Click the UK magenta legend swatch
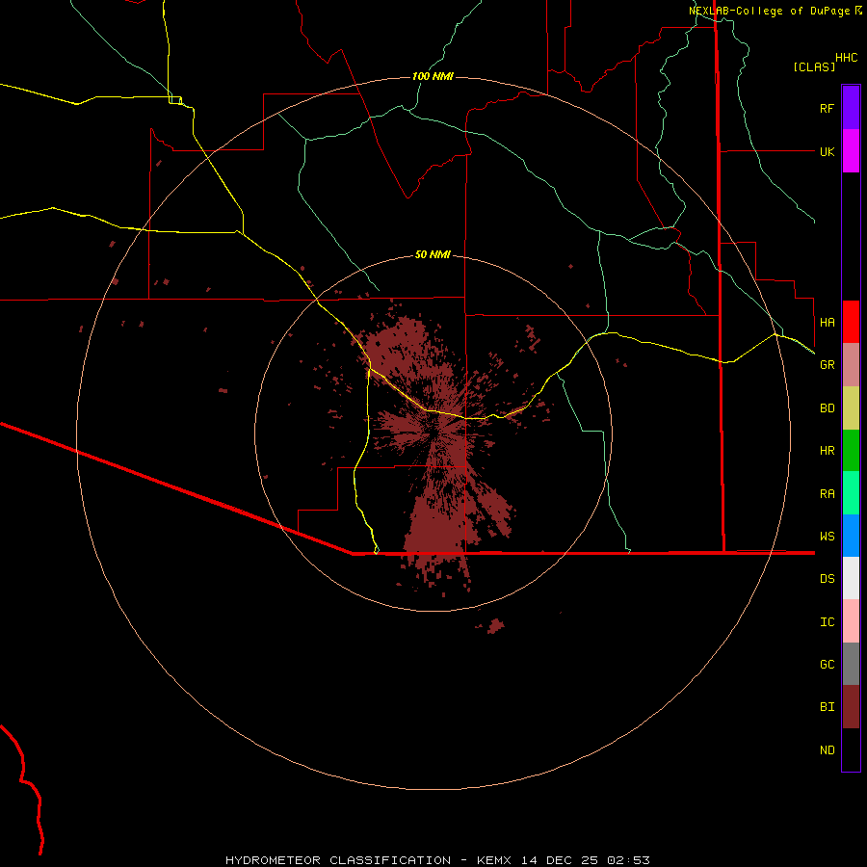This screenshot has width=867, height=867. (851, 151)
